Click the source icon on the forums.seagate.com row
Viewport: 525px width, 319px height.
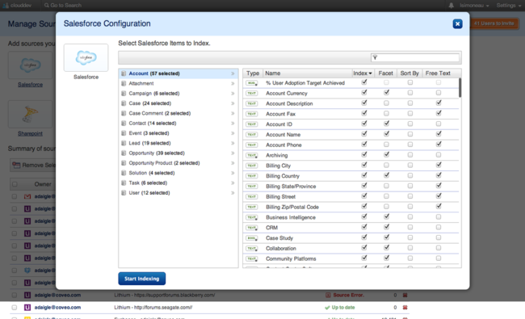[x=27, y=307]
